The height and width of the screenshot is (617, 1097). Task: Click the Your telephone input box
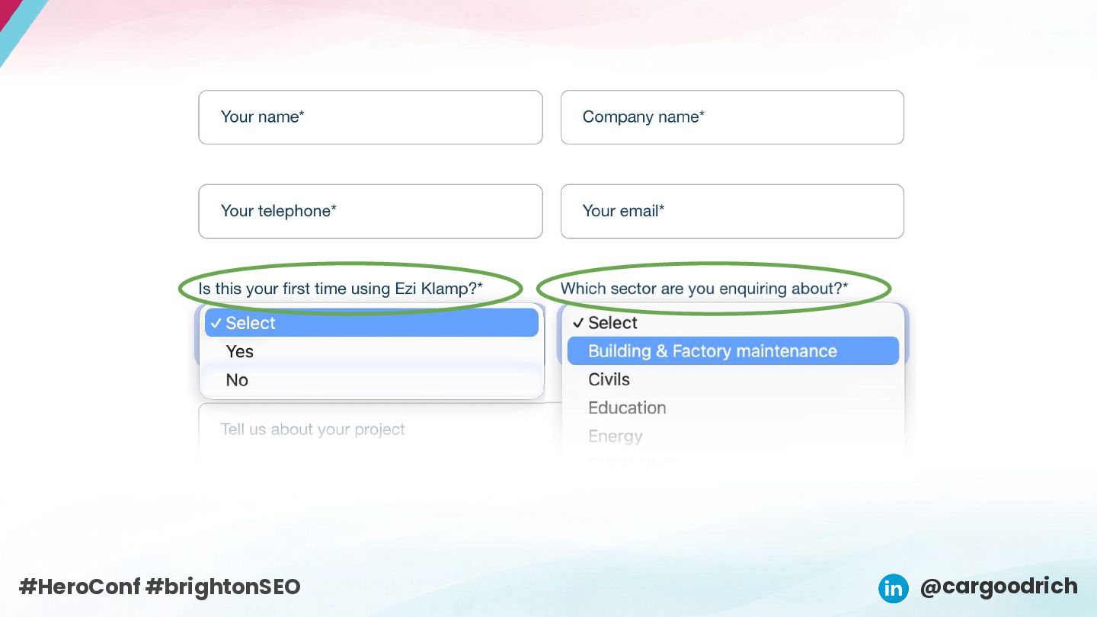point(370,211)
